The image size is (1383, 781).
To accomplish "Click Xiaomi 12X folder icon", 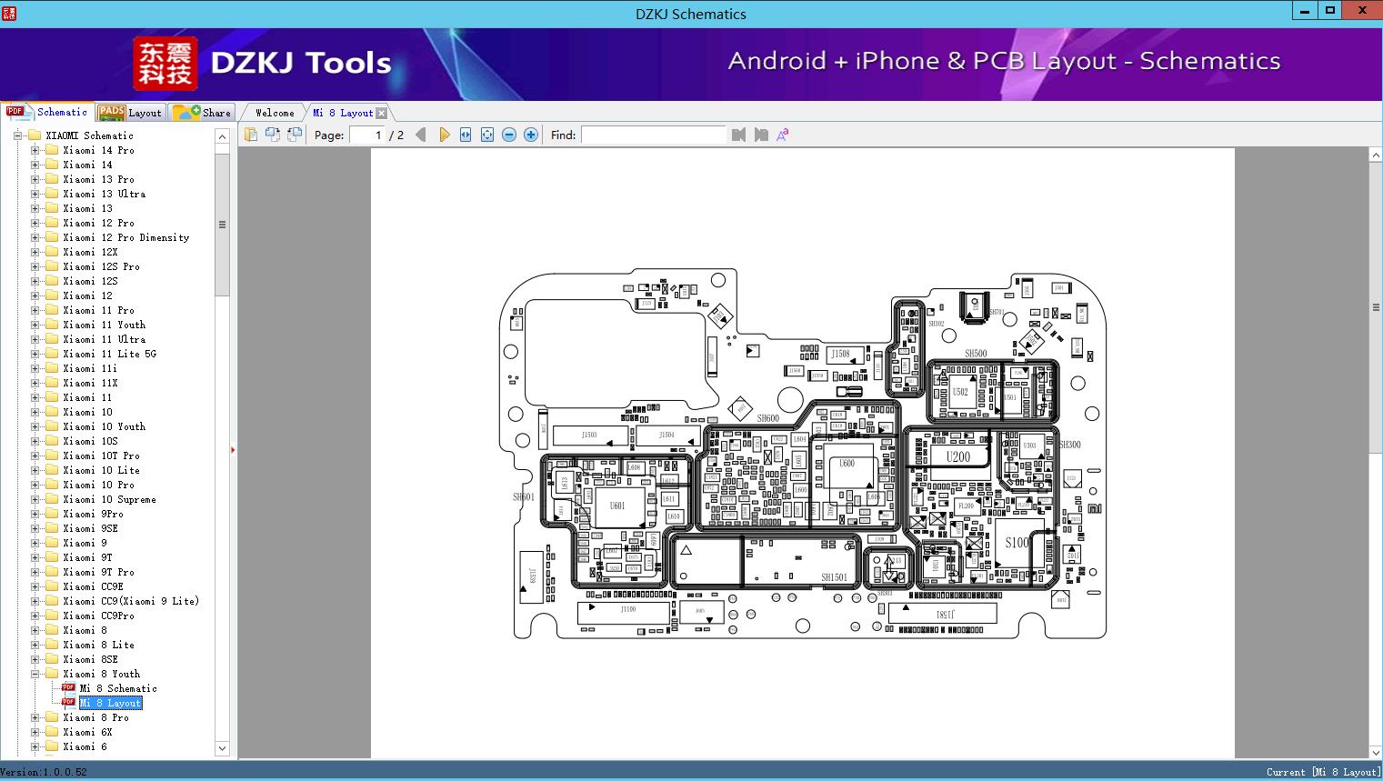I will point(52,252).
